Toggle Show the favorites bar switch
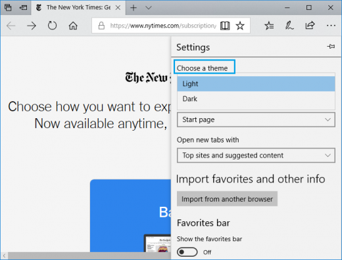 (x=187, y=252)
